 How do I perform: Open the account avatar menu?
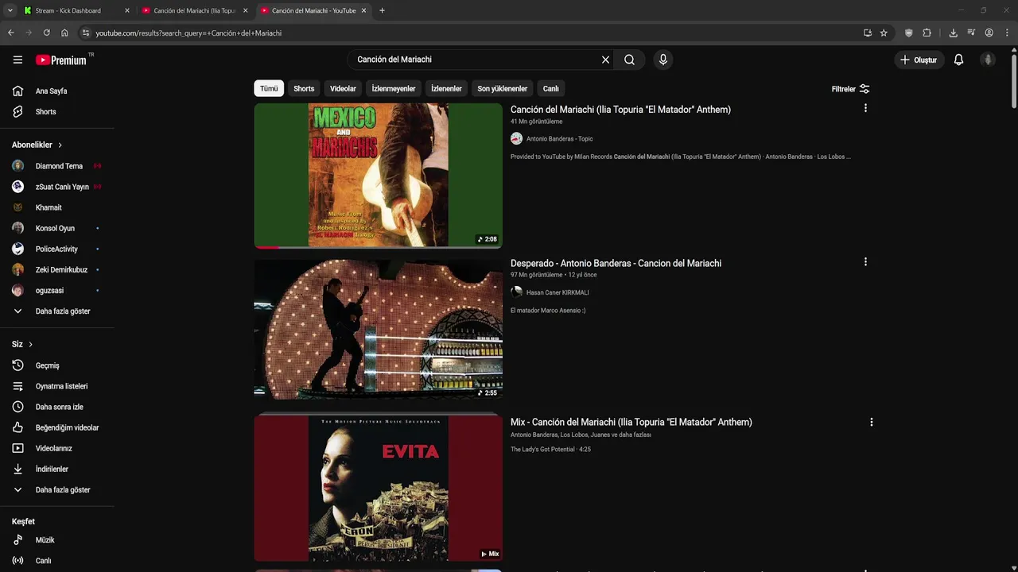pos(988,60)
